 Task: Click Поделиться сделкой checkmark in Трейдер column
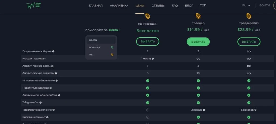click(198, 88)
